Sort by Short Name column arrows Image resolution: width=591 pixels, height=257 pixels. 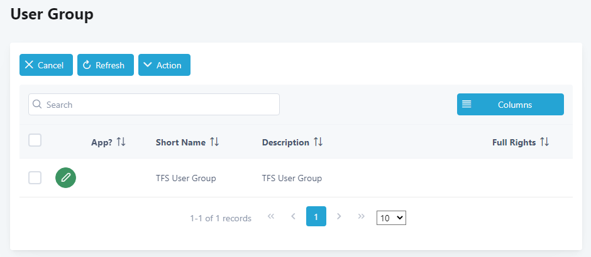(214, 142)
